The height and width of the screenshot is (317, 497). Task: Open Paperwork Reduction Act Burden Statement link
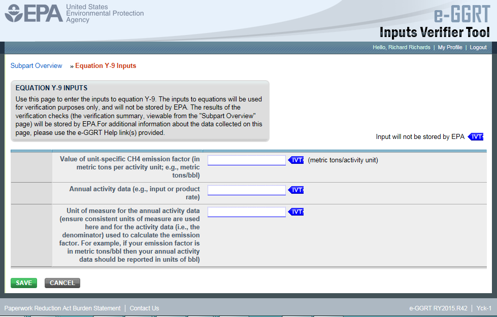pos(62,308)
